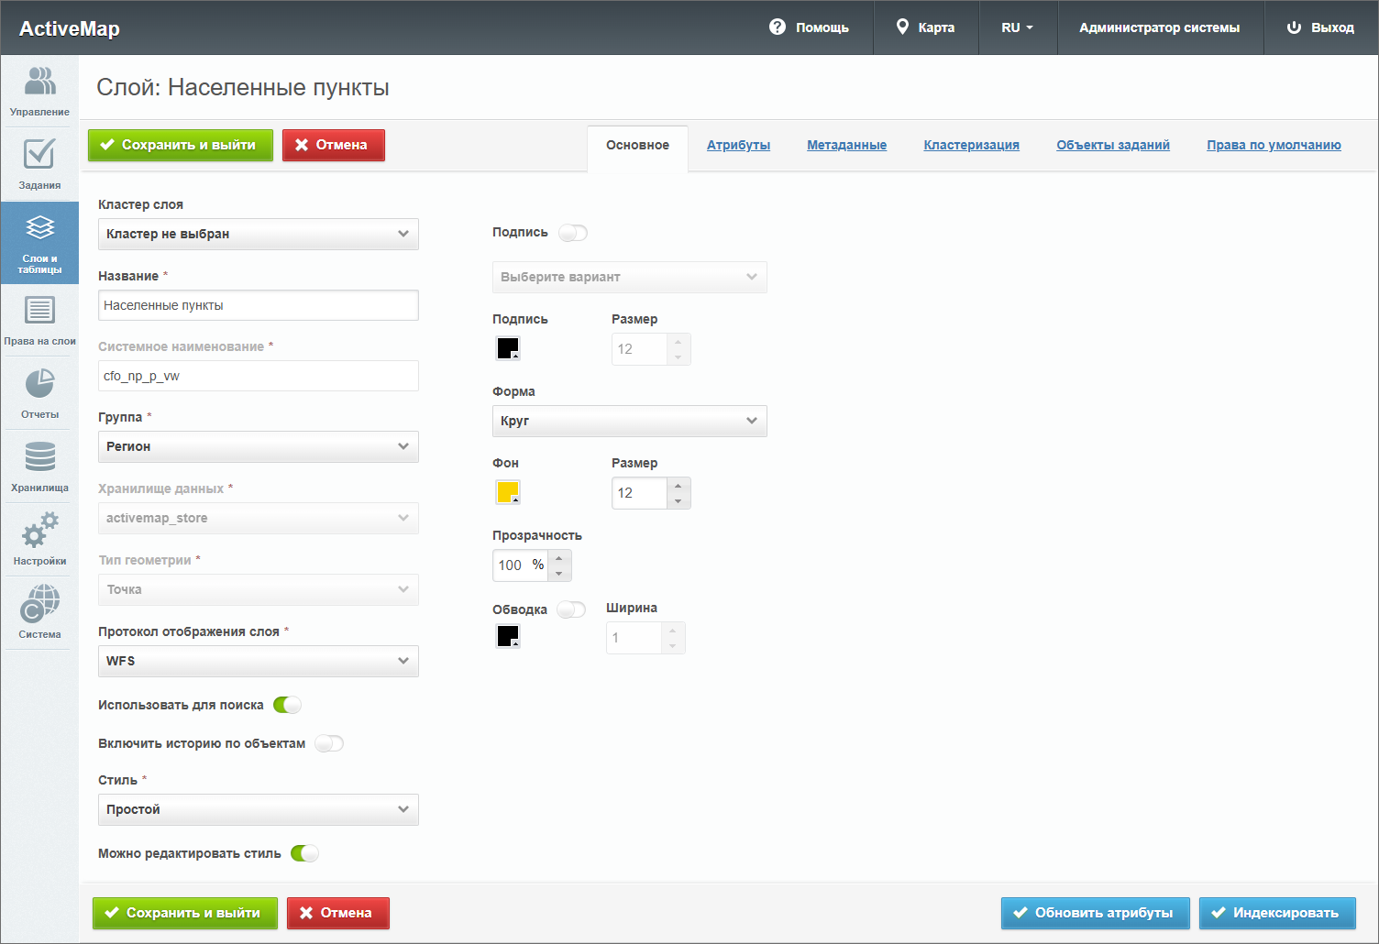
Task: Open the Система globe icon
Action: coord(39,612)
